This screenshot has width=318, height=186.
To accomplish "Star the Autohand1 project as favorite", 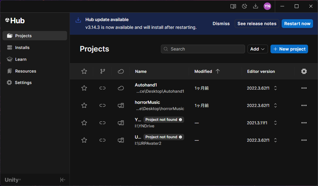I will (x=84, y=88).
